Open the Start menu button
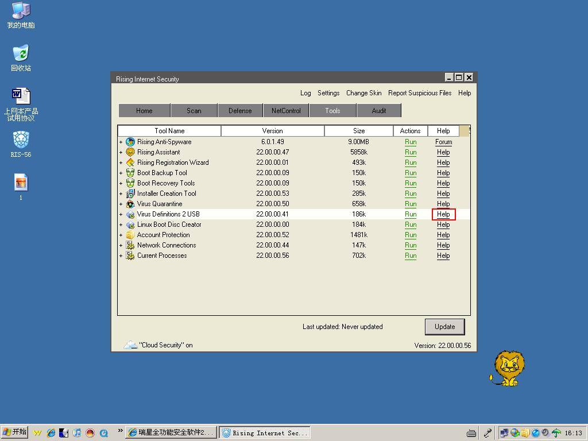This screenshot has height=441, width=588. pos(14,432)
